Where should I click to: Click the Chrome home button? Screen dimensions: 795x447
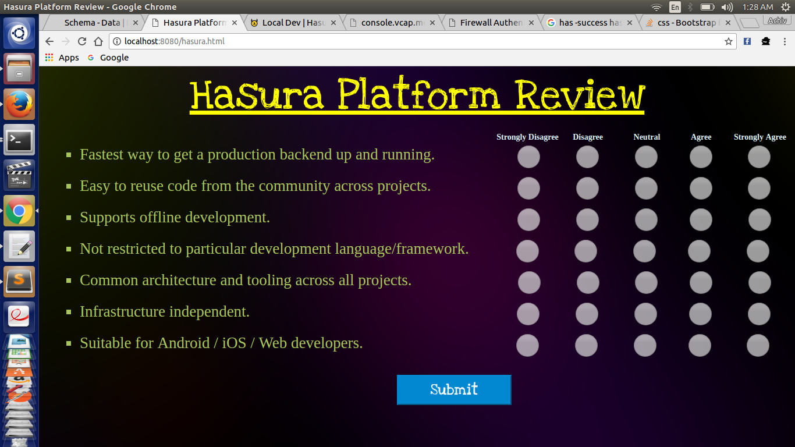click(x=98, y=41)
